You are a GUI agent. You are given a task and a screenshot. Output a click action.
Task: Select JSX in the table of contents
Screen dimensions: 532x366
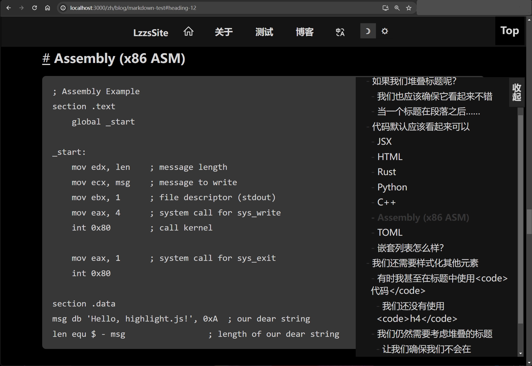(x=384, y=142)
